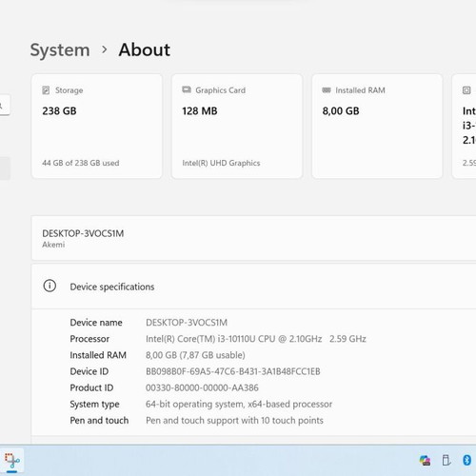Click the About breadcrumb heading
The image size is (476, 476).
[x=145, y=50]
